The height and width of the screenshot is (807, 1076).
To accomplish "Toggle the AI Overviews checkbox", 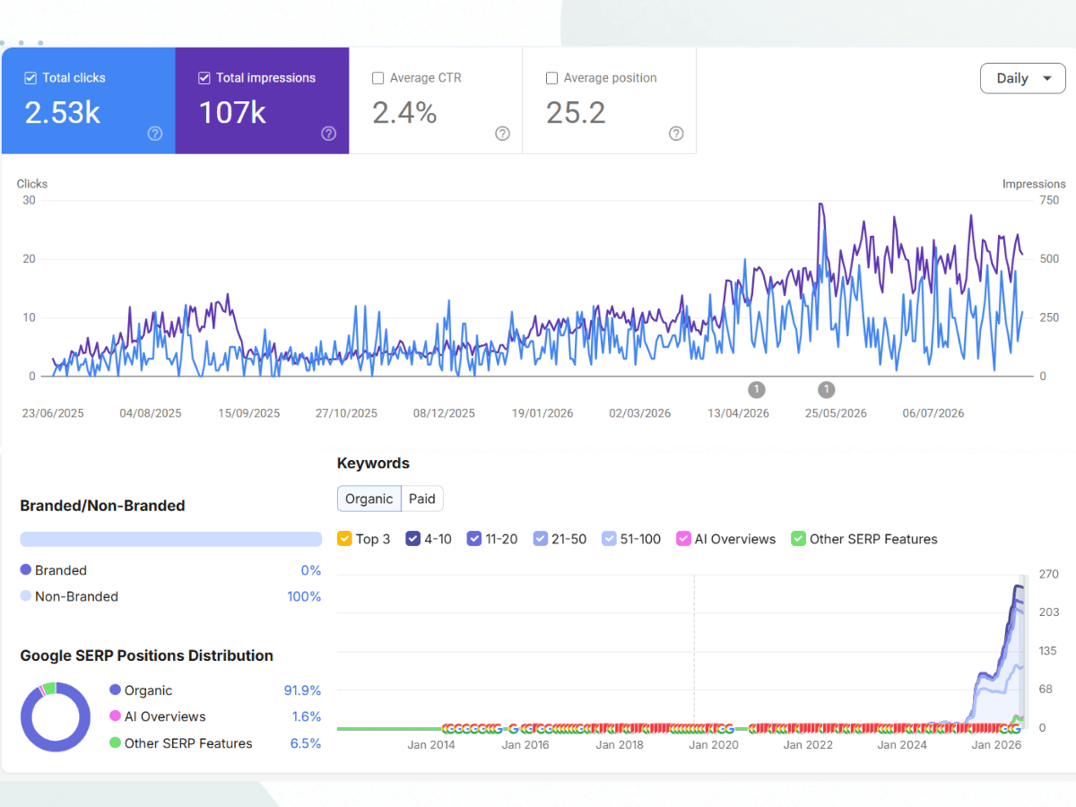I will 684,539.
